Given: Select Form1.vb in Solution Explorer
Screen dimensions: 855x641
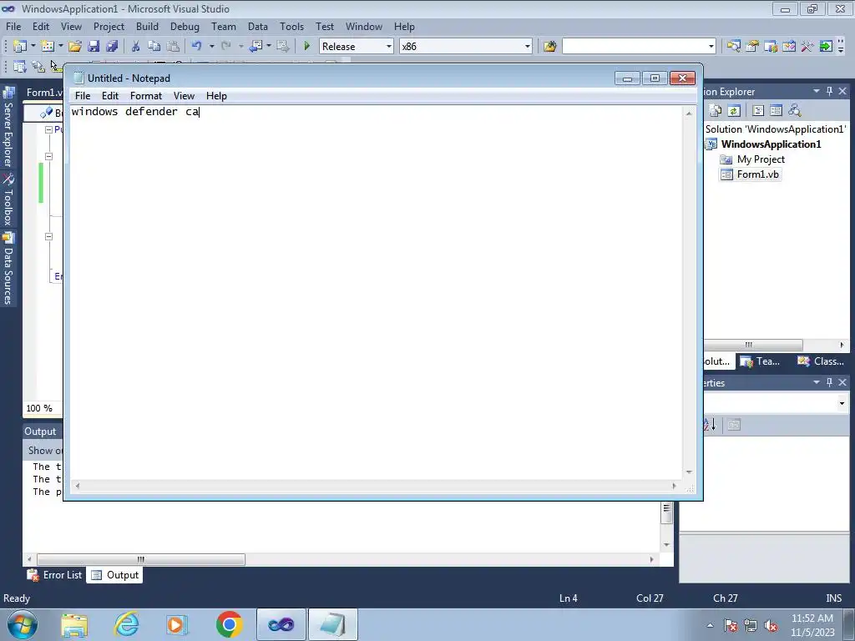Looking at the screenshot, I should (x=757, y=174).
